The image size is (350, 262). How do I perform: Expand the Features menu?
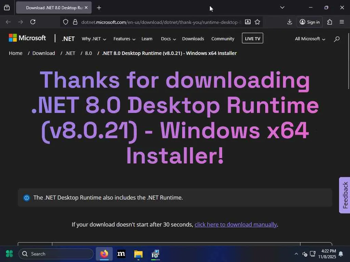point(124,39)
